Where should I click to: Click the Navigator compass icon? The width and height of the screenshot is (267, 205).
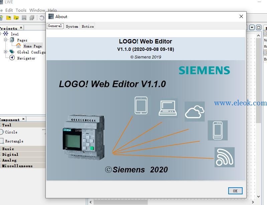[x=12, y=58]
